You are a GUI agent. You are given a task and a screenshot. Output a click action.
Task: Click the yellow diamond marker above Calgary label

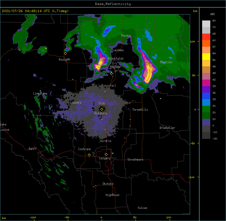click(x=106, y=155)
